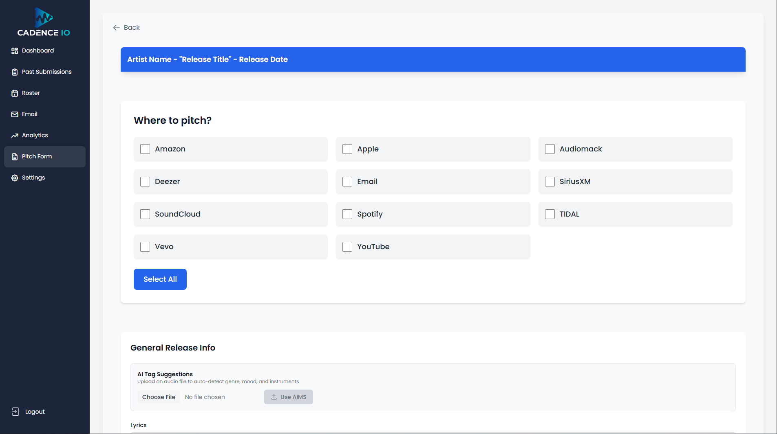
Task: Select the SiriusXM checkbox
Action: click(550, 182)
